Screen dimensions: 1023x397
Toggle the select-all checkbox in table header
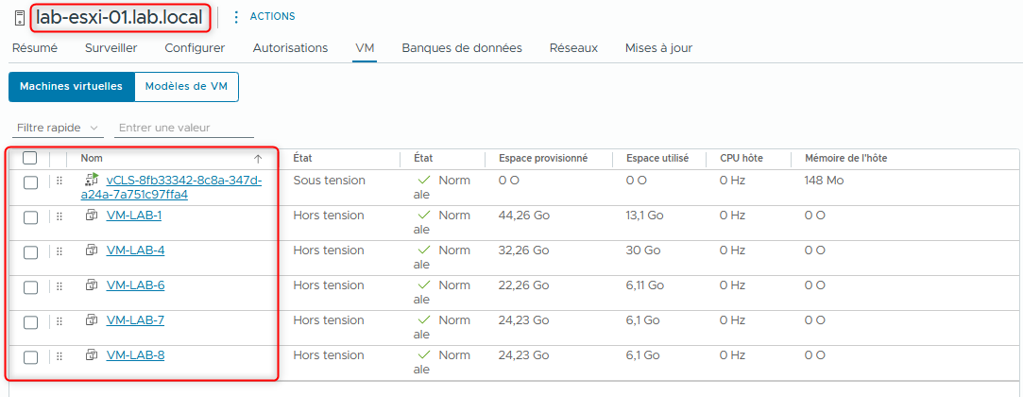30,158
